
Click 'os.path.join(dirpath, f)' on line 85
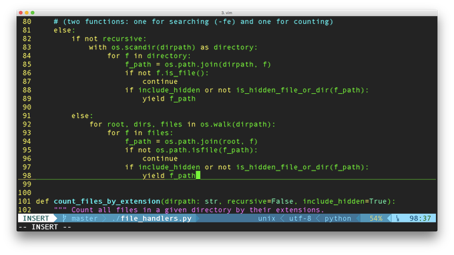click(x=218, y=65)
